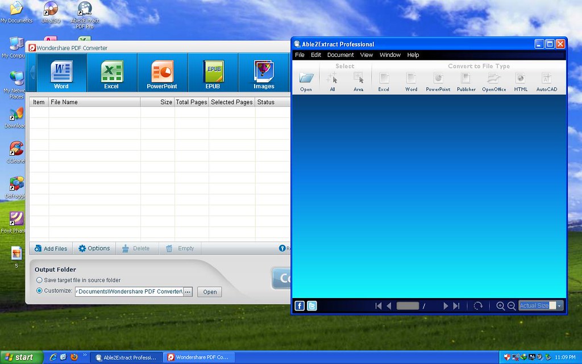
Task: Click the output folder path field
Action: pos(129,292)
